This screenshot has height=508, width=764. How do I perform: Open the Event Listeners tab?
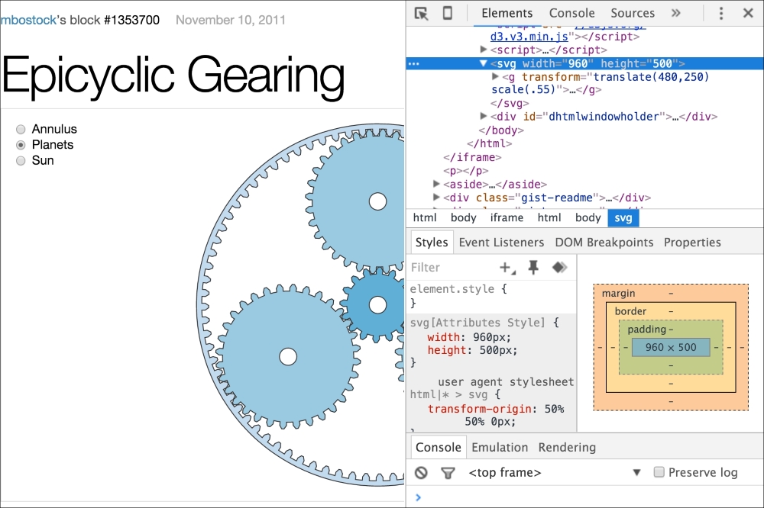tap(501, 243)
